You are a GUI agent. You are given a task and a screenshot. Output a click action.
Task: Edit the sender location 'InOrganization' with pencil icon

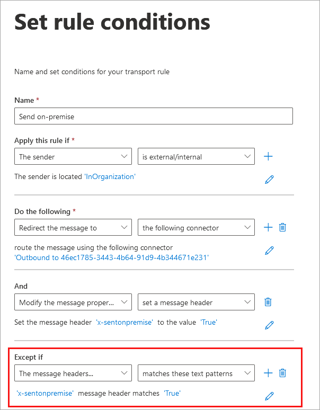coord(269,180)
